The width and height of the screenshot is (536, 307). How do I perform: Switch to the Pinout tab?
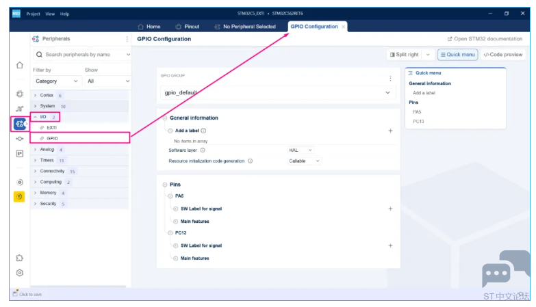pyautogui.click(x=188, y=27)
